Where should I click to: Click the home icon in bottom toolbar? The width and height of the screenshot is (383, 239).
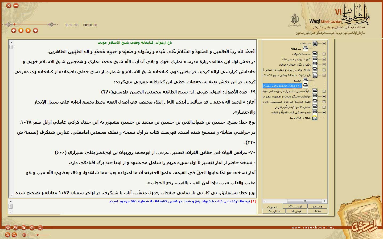(32, 228)
